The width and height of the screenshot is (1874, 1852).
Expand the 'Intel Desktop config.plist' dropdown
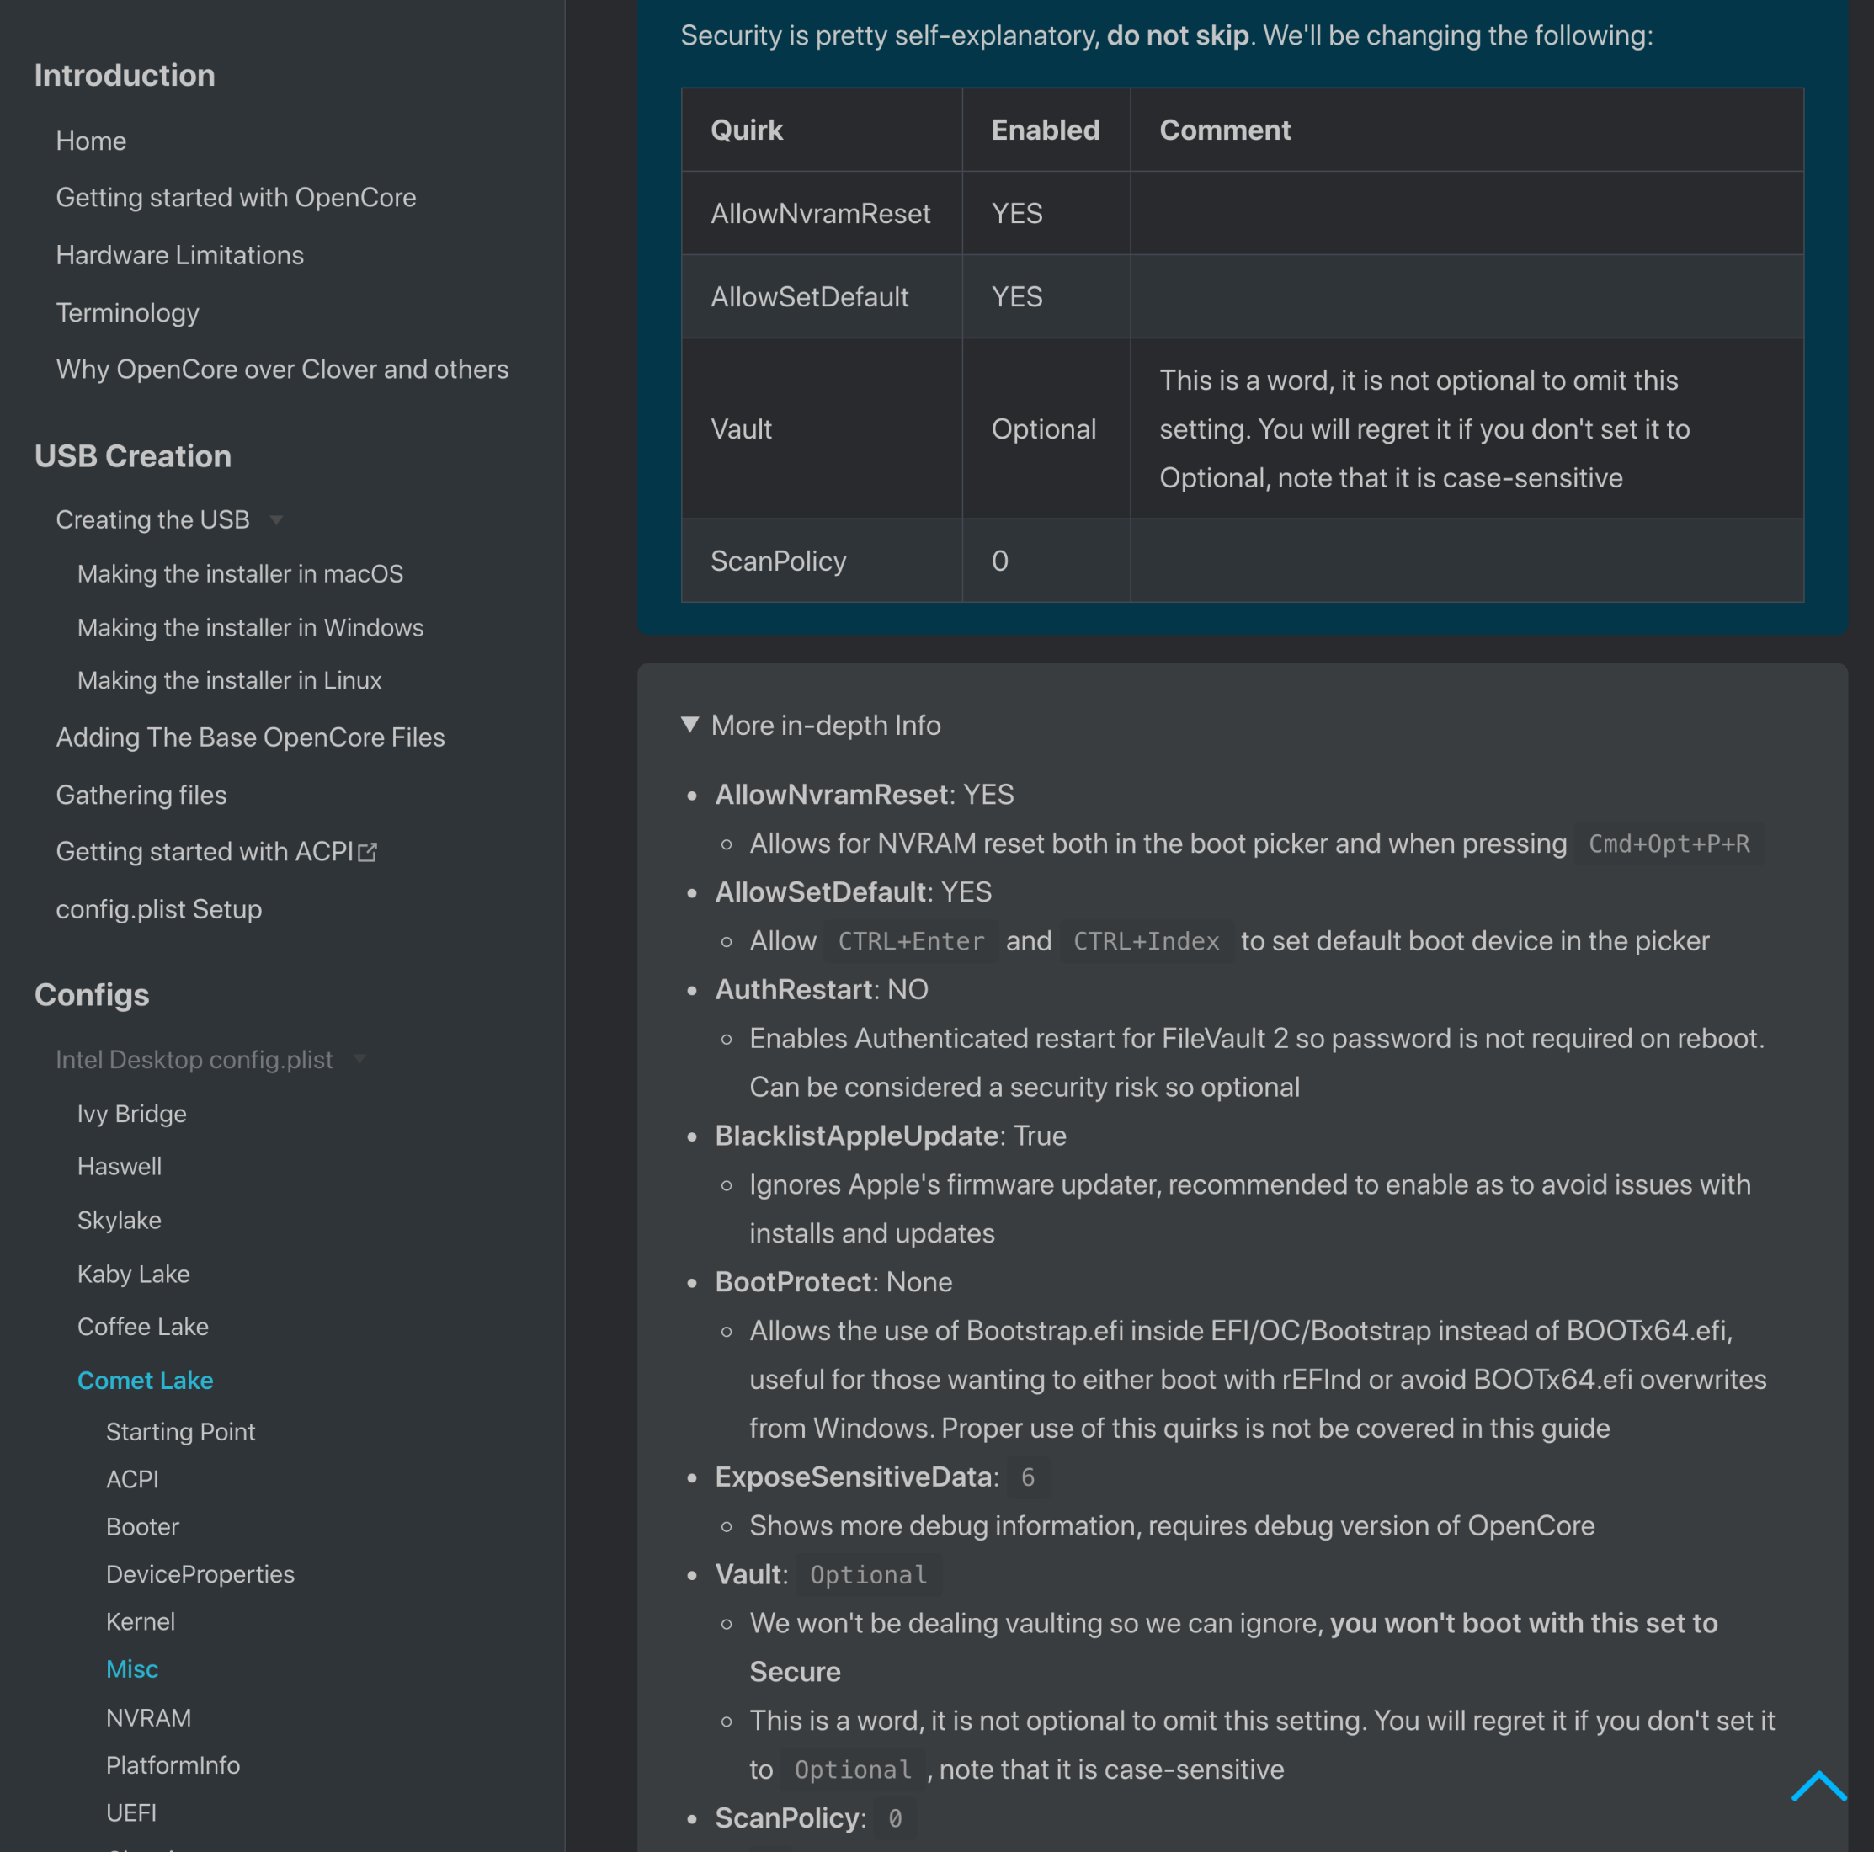(359, 1059)
